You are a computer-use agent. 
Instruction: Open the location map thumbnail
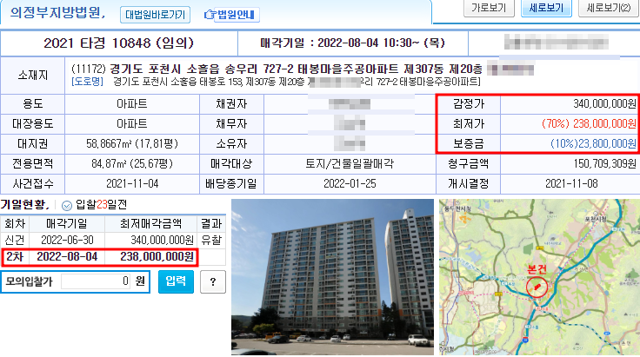tap(539, 277)
